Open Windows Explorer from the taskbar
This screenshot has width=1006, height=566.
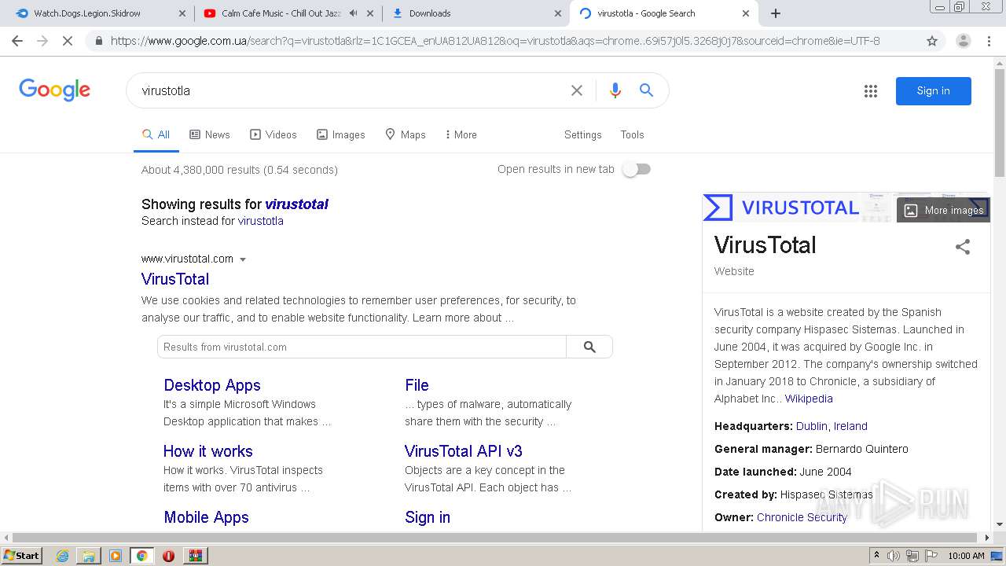tap(89, 556)
